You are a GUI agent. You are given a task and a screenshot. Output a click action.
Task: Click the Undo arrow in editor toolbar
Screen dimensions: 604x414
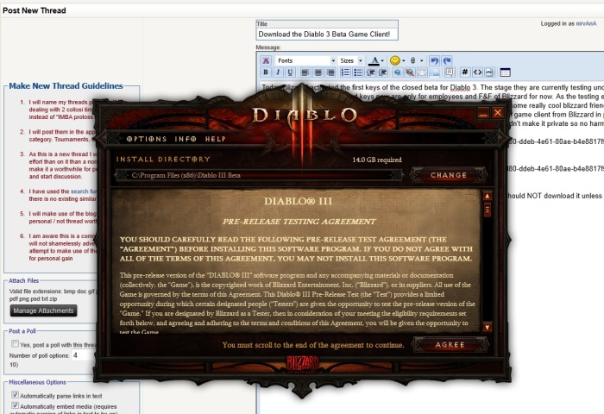click(434, 60)
